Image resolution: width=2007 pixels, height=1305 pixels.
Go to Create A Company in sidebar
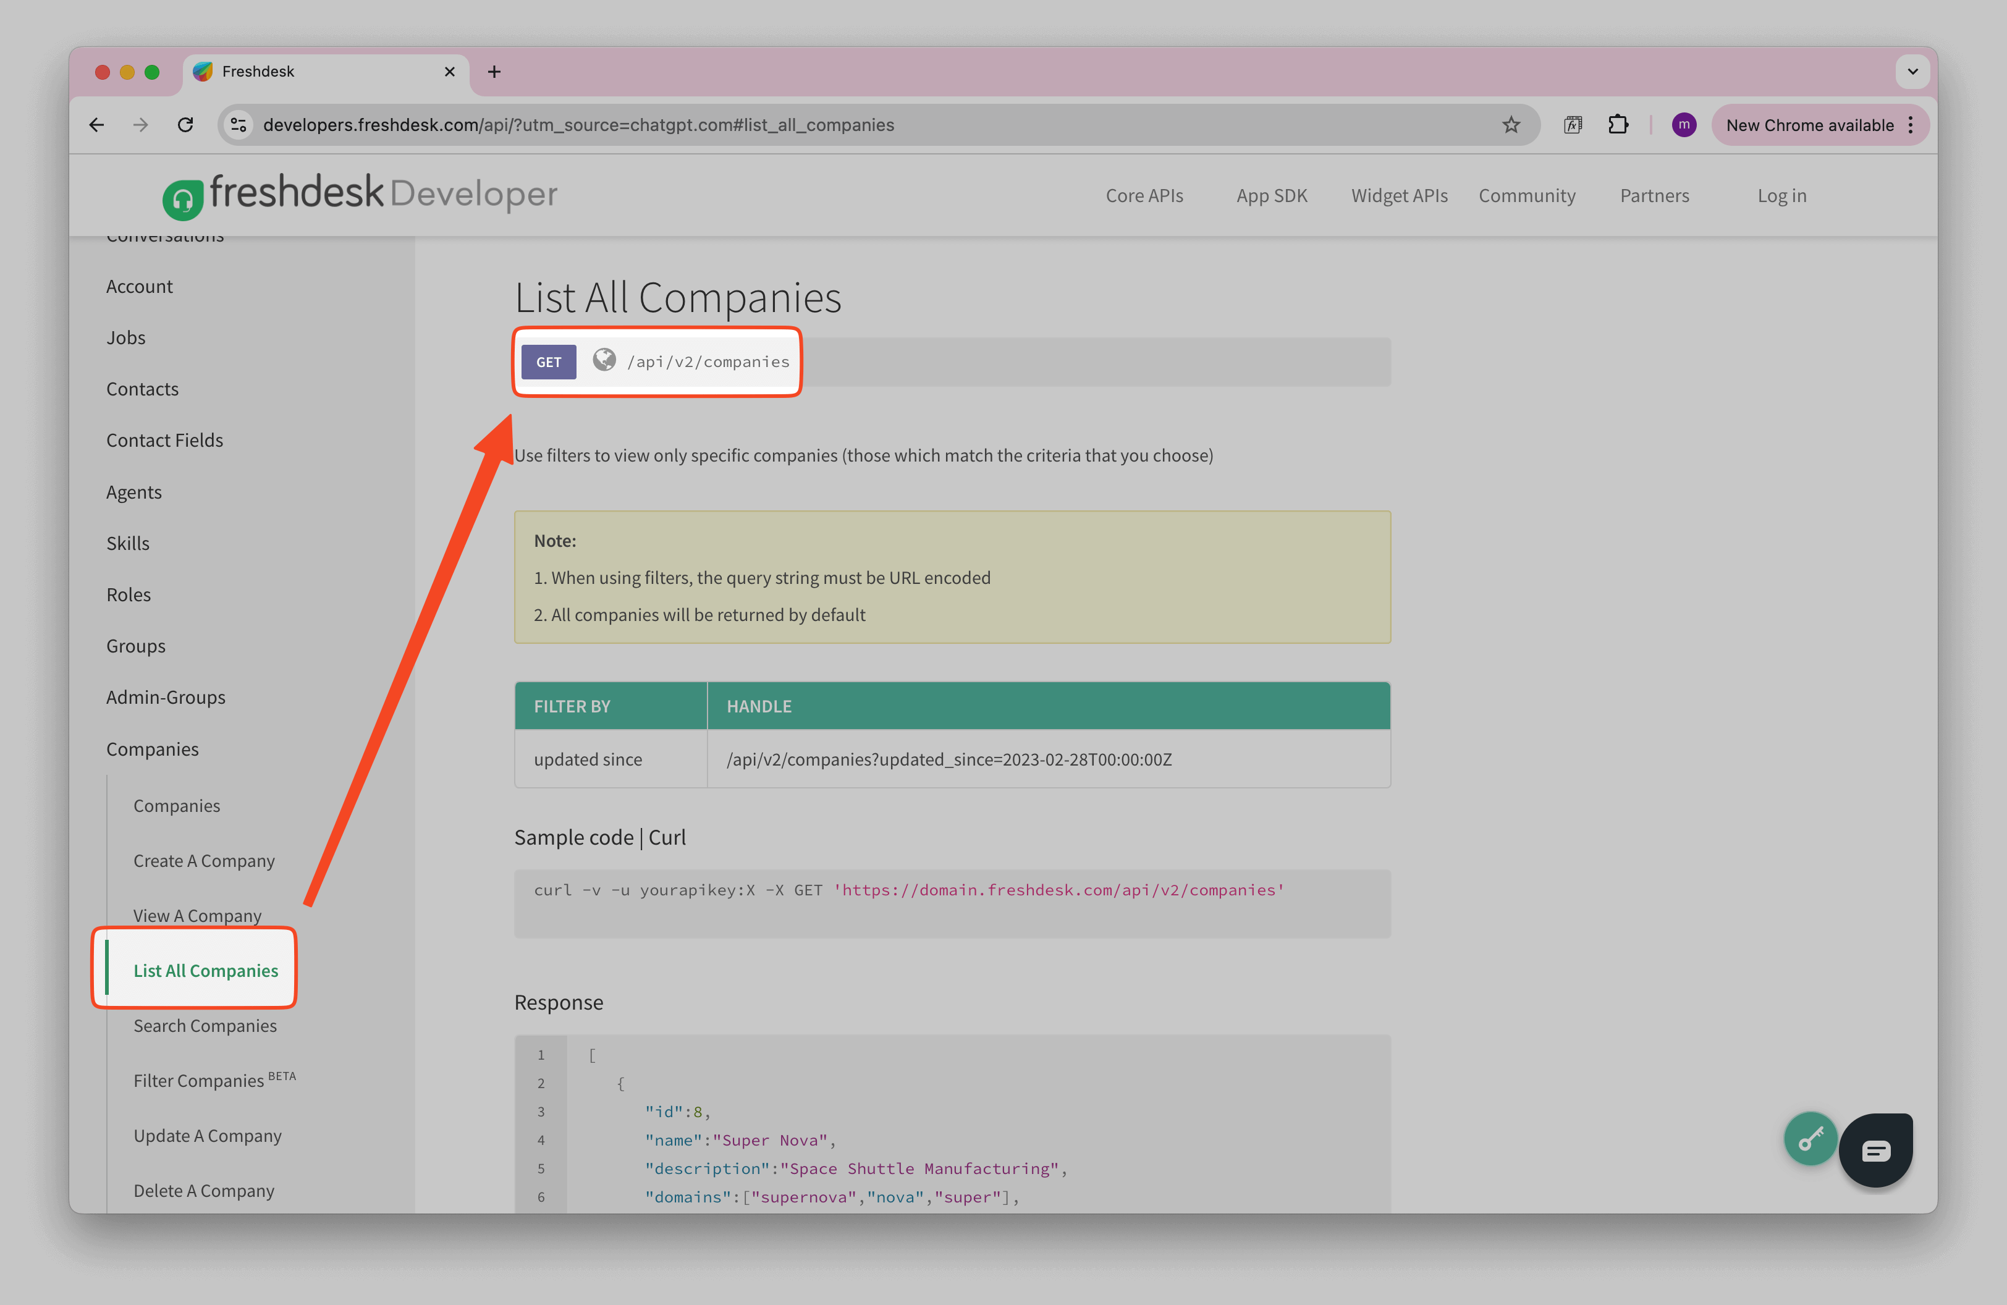(x=204, y=861)
